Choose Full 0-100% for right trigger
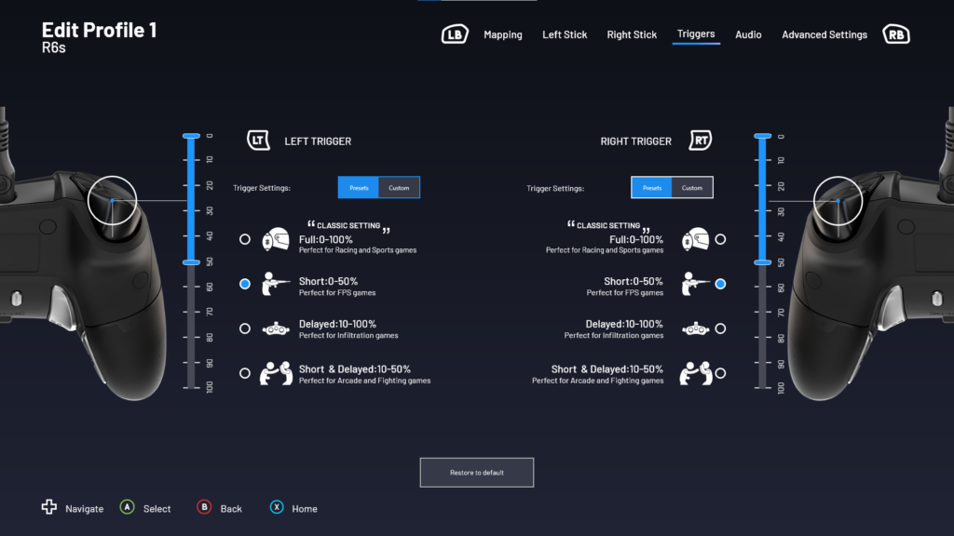The height and width of the screenshot is (536, 954). tap(720, 239)
